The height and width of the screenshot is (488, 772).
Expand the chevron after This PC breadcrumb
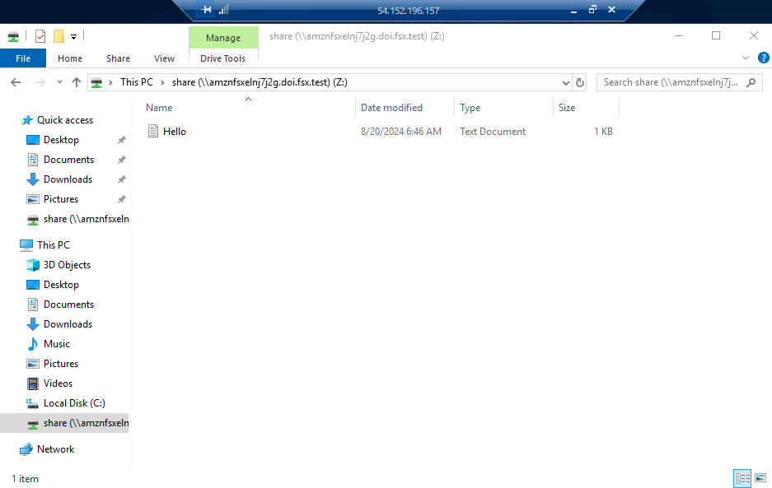162,82
